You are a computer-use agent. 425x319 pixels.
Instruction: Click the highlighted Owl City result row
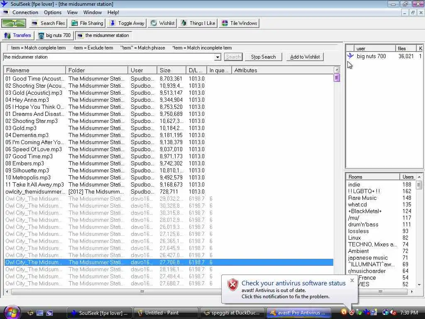169,263
